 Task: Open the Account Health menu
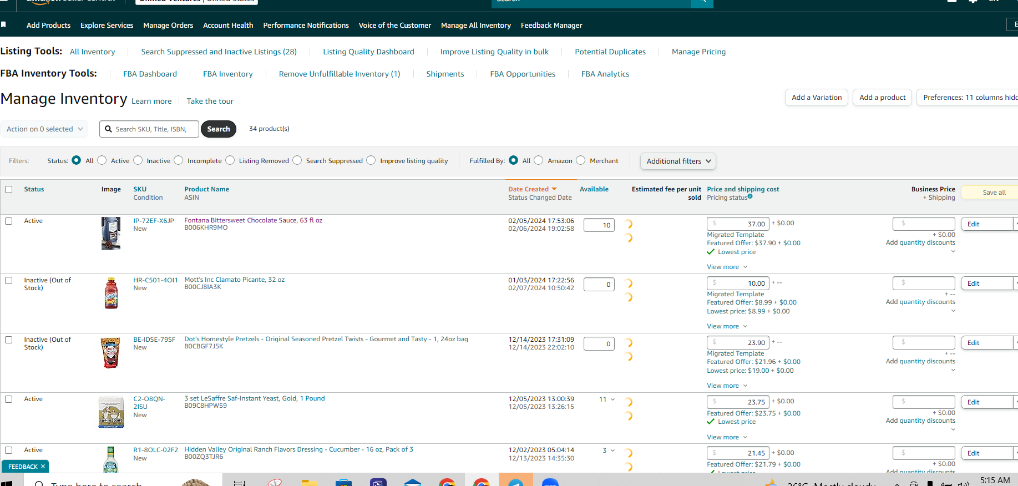(228, 25)
